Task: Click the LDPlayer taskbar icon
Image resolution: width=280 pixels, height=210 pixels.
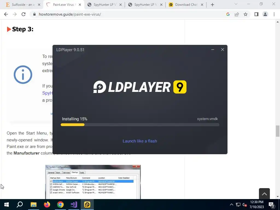Action: (87, 205)
